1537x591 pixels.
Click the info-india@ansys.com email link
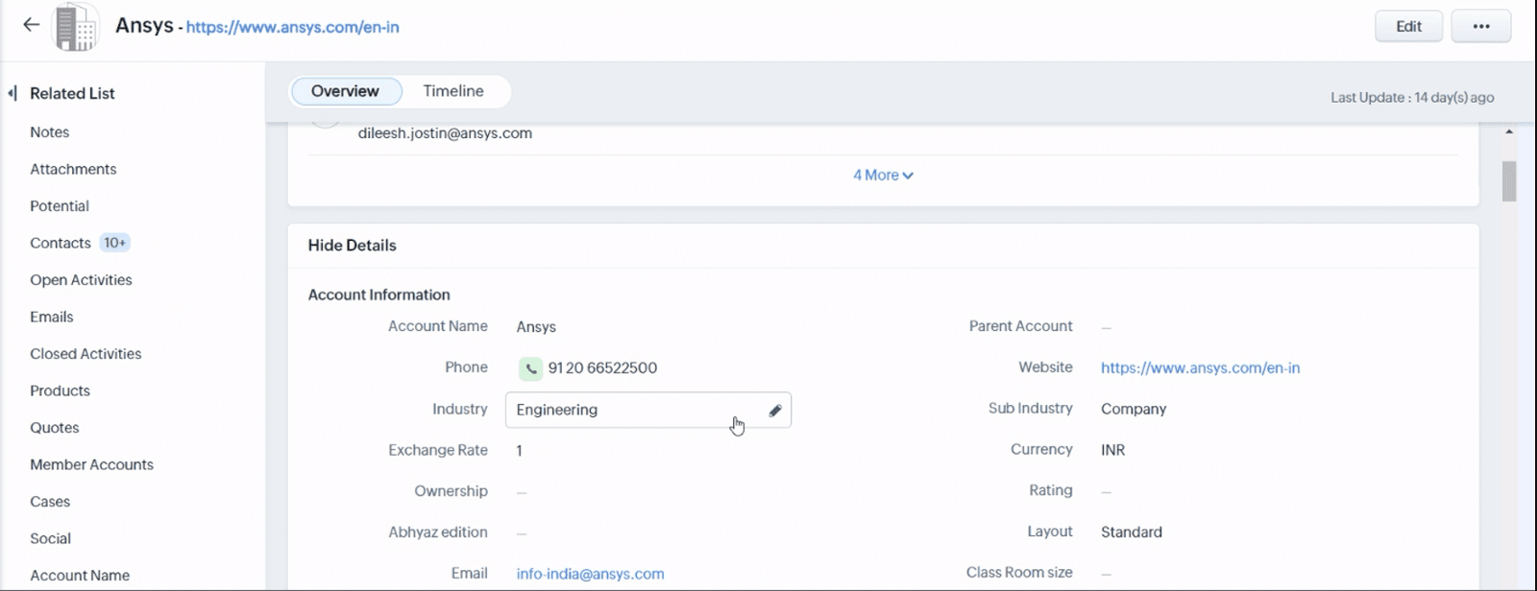[x=590, y=574]
